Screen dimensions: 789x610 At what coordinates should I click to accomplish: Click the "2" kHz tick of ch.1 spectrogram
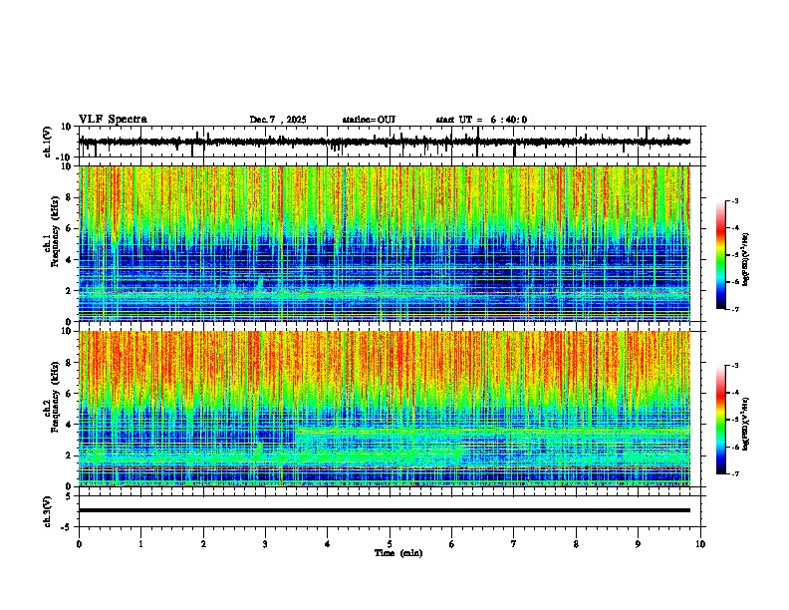[69, 291]
